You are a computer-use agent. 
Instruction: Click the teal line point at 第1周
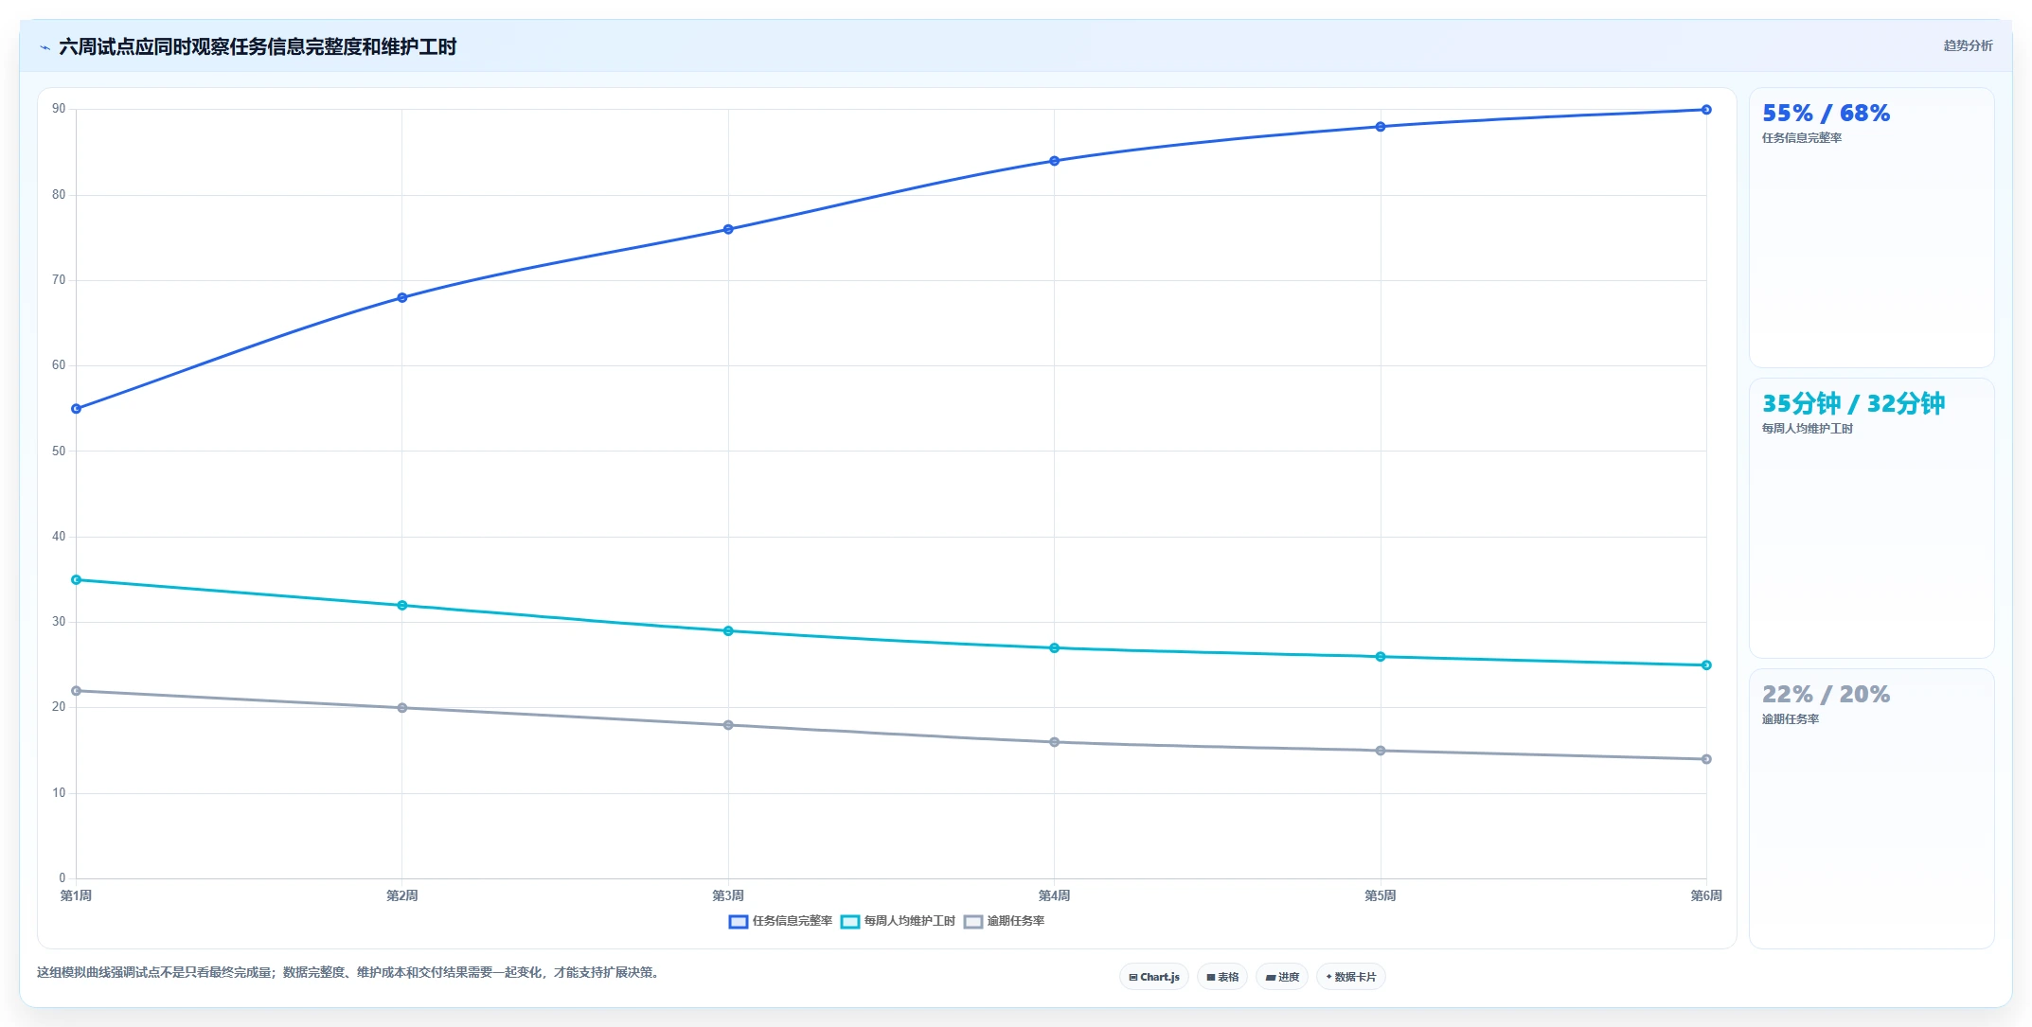pyautogui.click(x=77, y=580)
